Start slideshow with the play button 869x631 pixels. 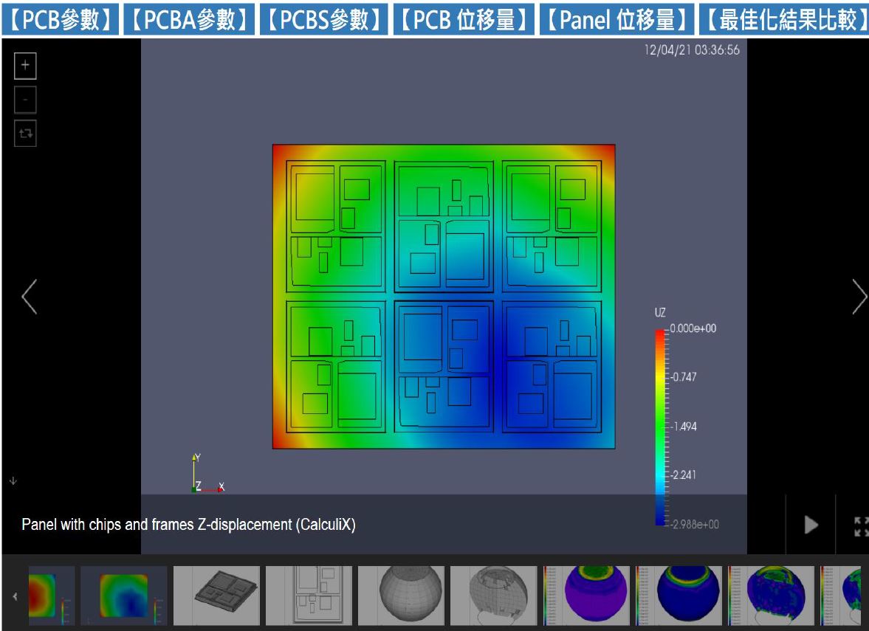811,525
